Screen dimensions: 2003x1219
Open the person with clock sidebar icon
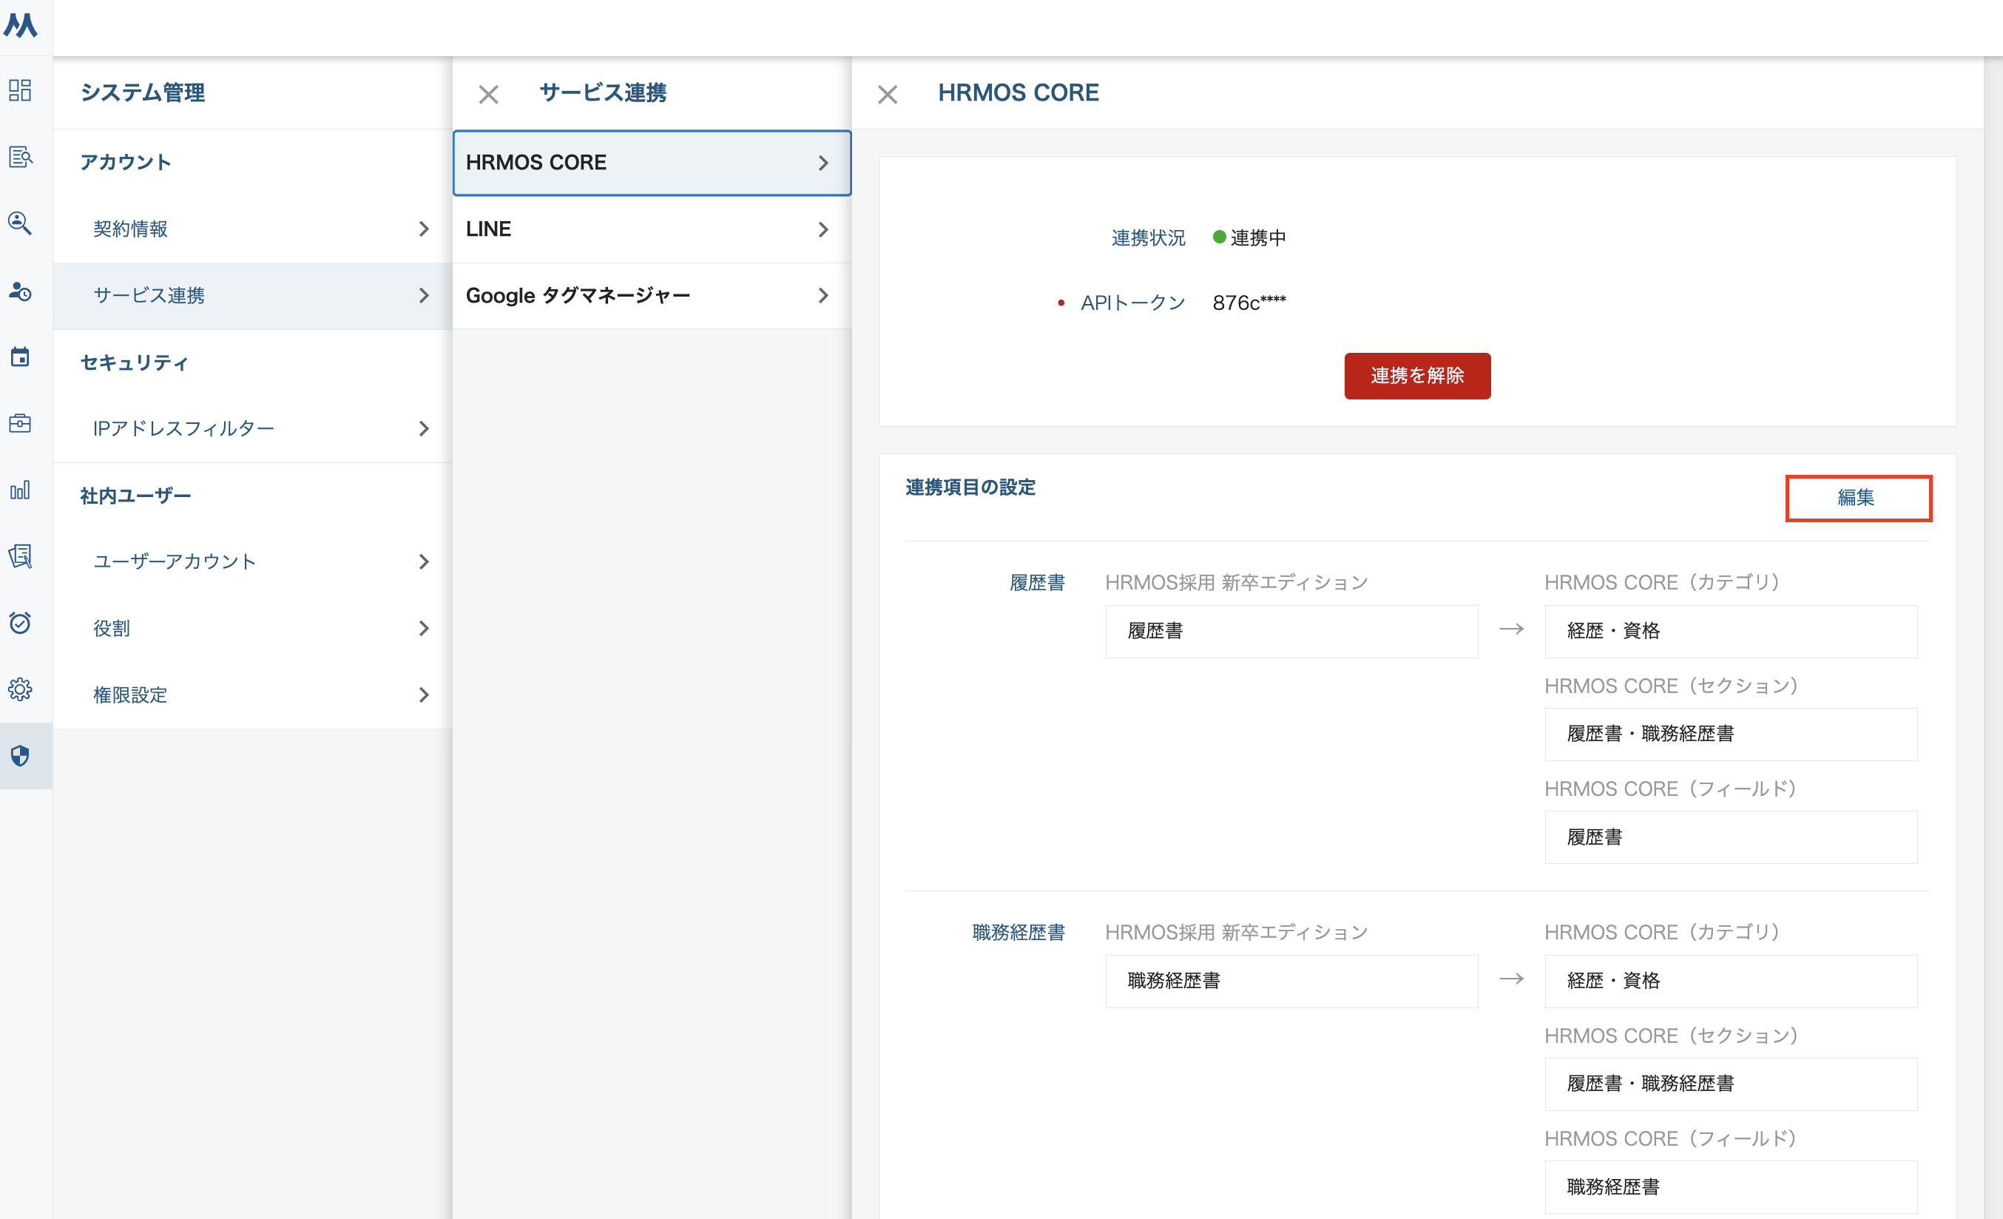(x=20, y=290)
